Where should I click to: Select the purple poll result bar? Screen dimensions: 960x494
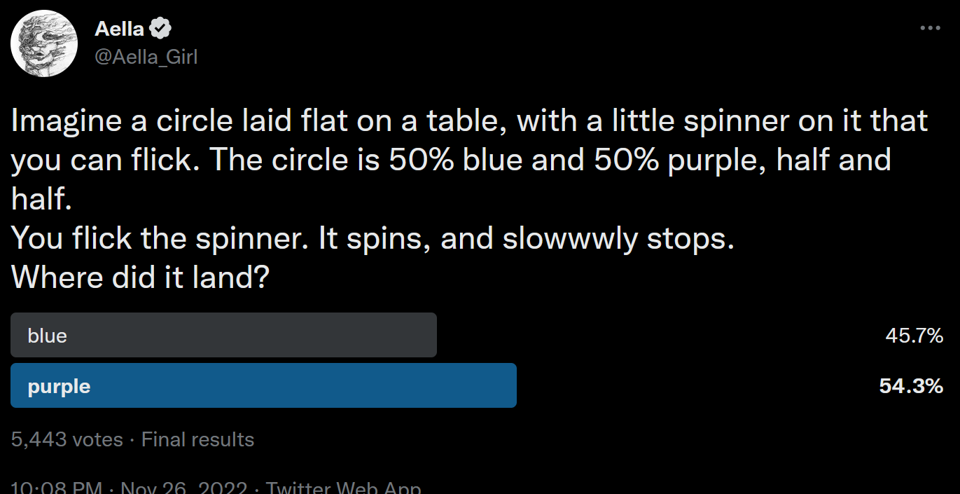(x=263, y=385)
